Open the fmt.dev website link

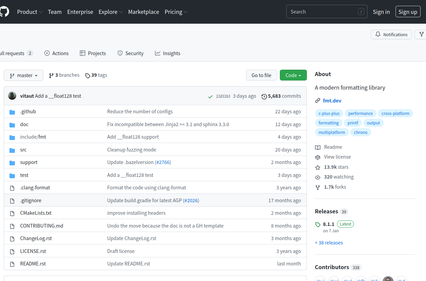click(332, 101)
